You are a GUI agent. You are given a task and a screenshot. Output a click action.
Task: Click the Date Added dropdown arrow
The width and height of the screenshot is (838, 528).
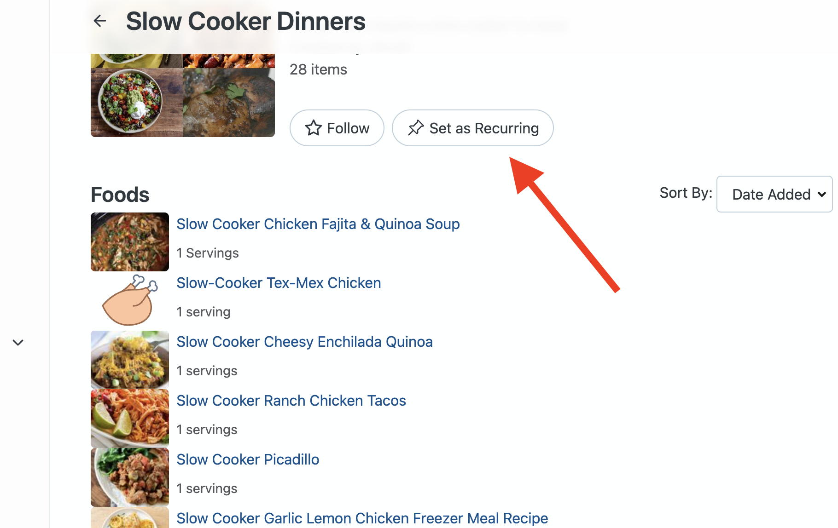click(x=822, y=194)
